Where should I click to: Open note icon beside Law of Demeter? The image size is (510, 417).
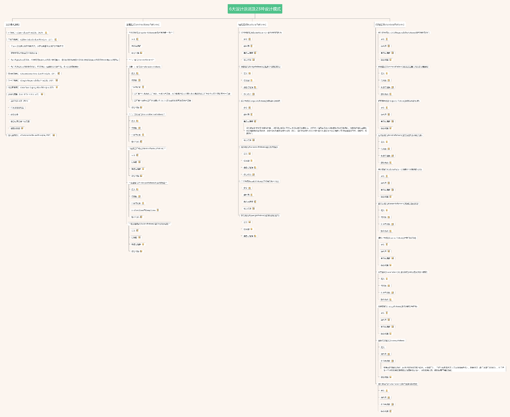(42, 94)
